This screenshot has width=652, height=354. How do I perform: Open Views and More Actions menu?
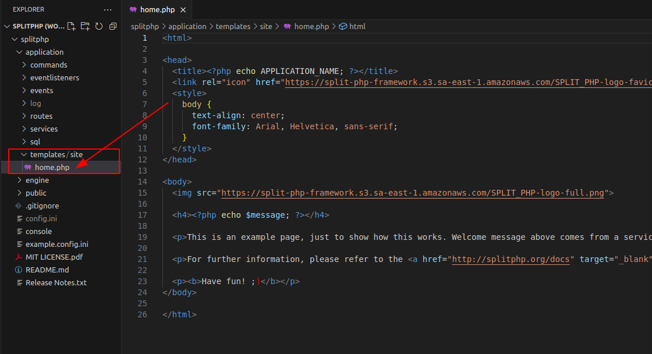tap(108, 9)
